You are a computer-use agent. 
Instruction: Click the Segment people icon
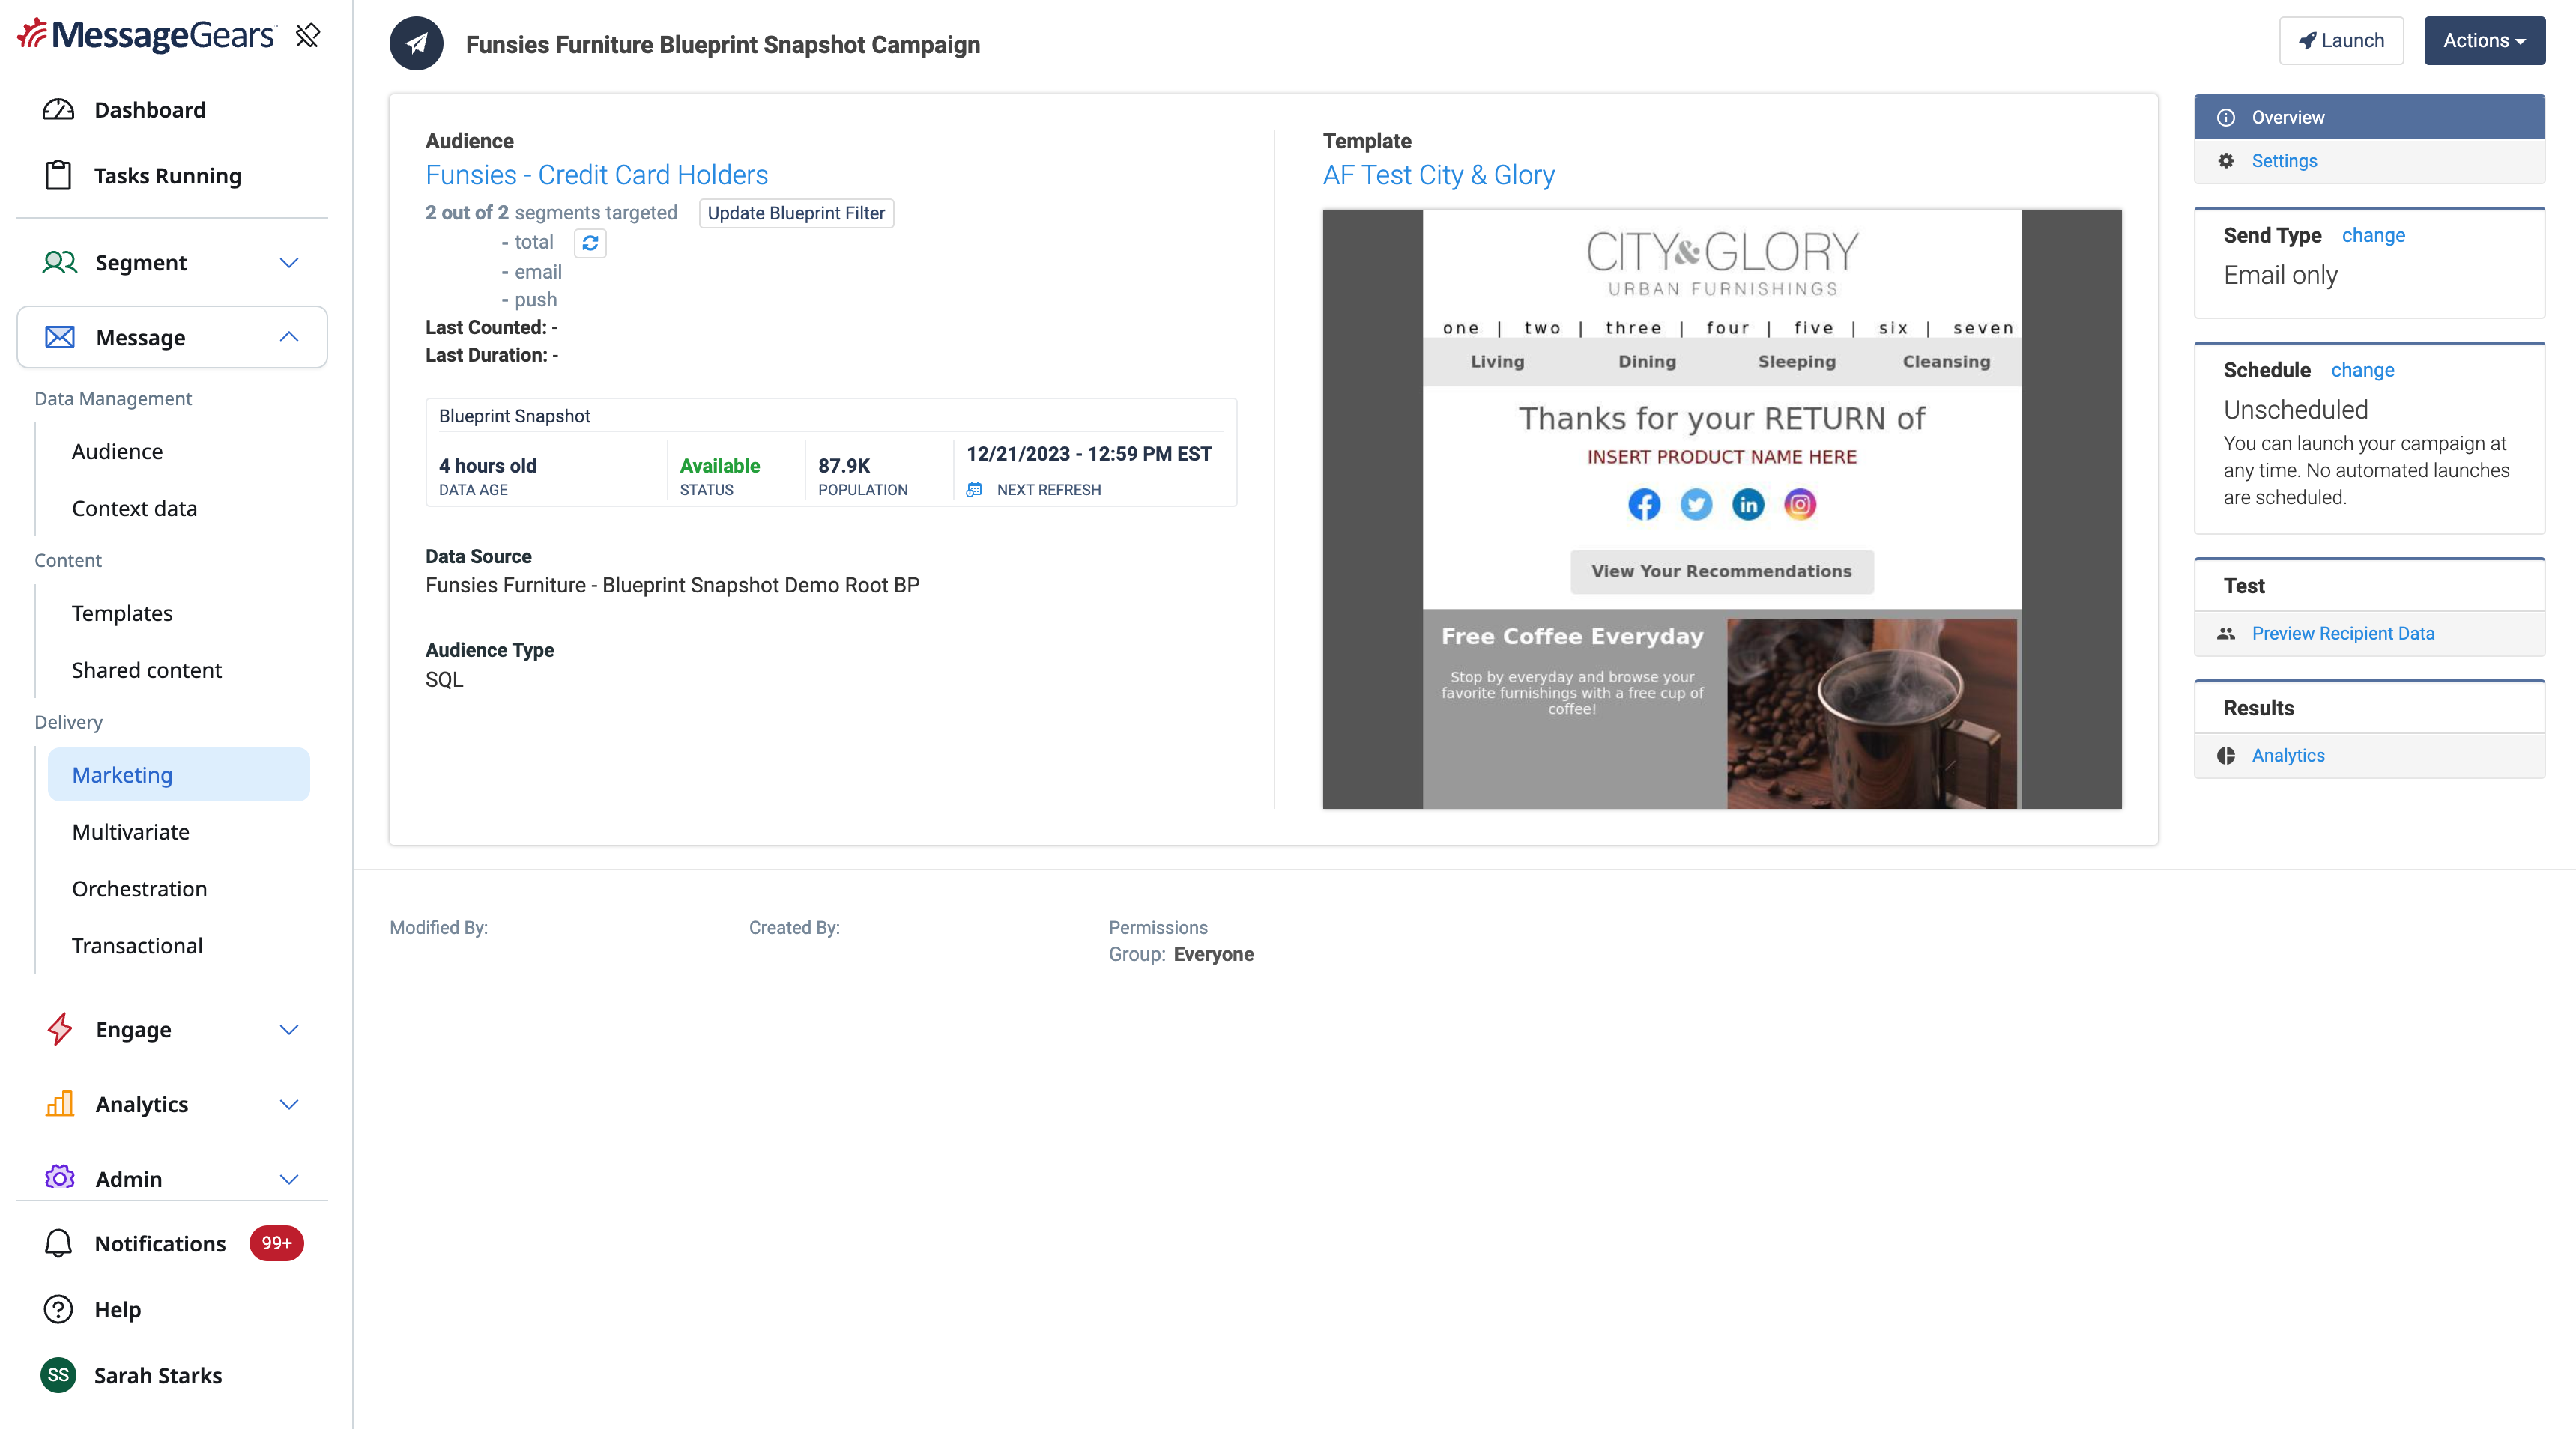[x=60, y=263]
